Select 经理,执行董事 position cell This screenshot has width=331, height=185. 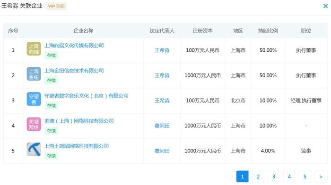pos(306,100)
